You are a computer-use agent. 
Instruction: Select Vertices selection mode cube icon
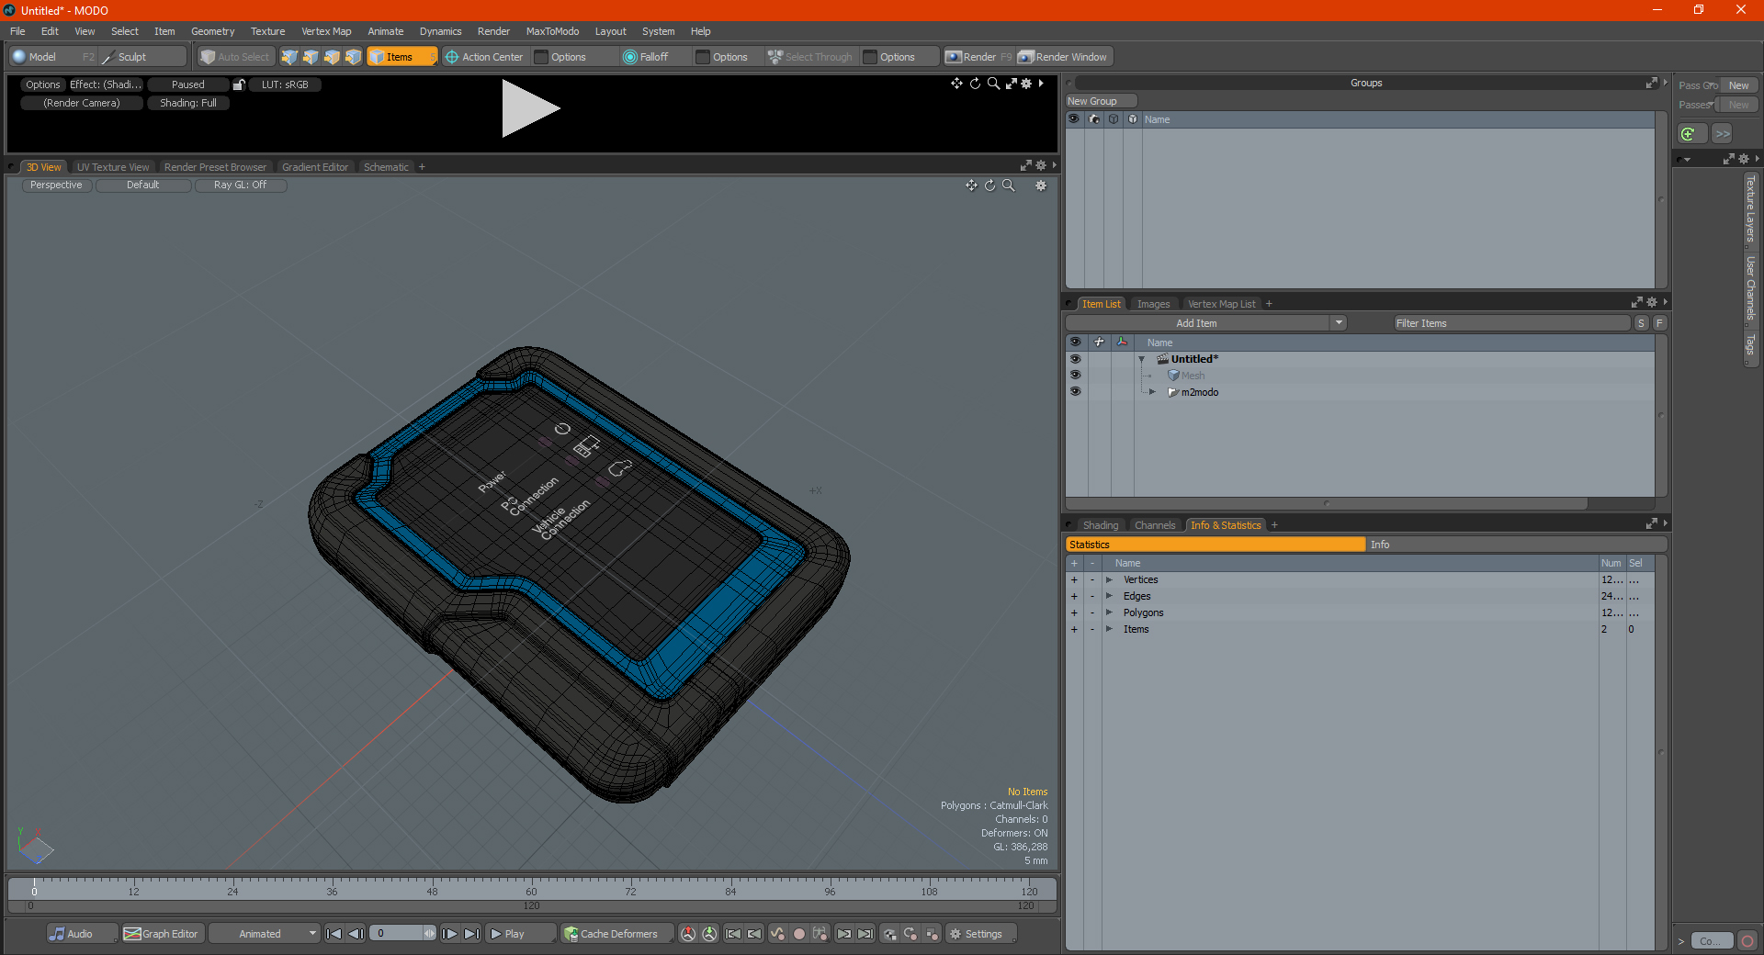pyautogui.click(x=289, y=57)
